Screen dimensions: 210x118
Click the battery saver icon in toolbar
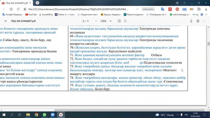tap(192, 9)
